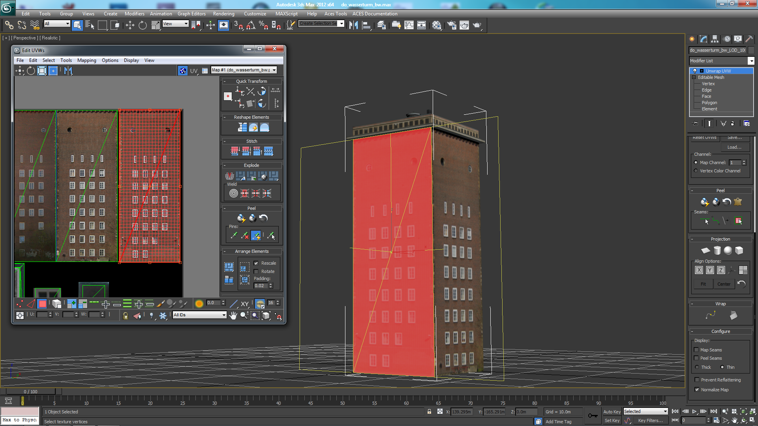This screenshot has height=426, width=758.
Task: Click Straighten Selection in Reshape Elements
Action: [x=242, y=127]
